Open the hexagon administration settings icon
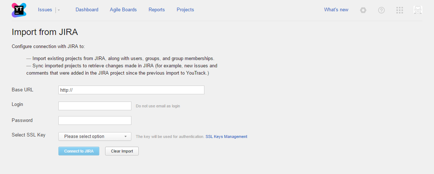Viewport: 434px width, 174px height. (363, 10)
